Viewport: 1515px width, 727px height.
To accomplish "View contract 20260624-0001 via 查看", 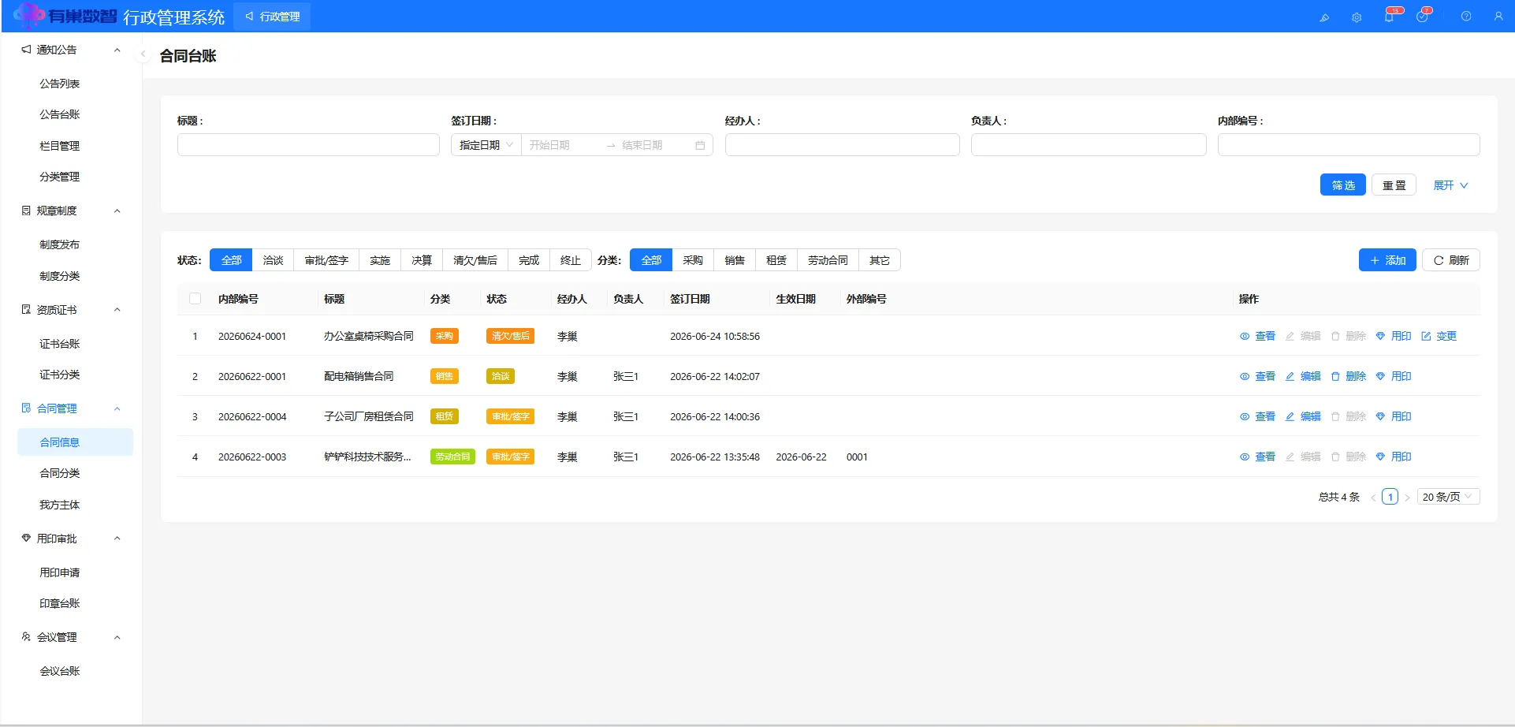I will 1257,336.
